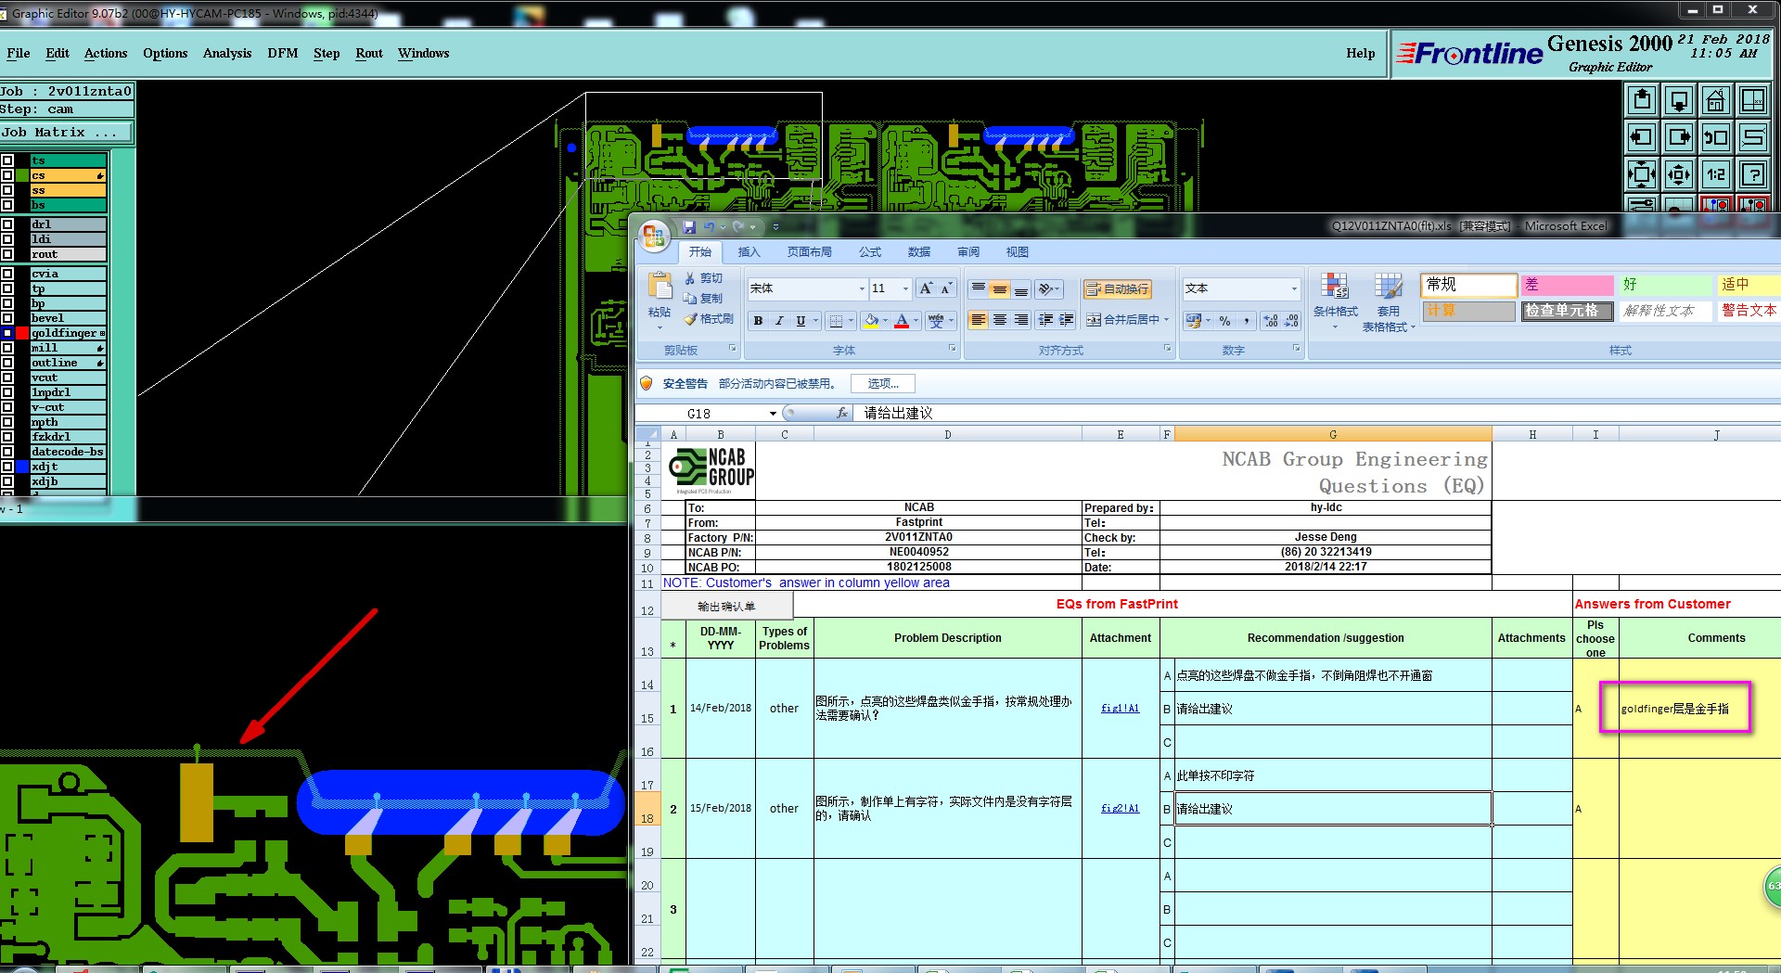Click the red goldfinger layer color swatch
The width and height of the screenshot is (1781, 973).
point(22,333)
